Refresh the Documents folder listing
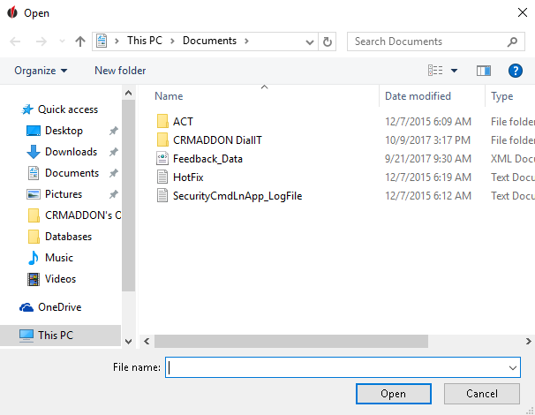 pos(328,41)
